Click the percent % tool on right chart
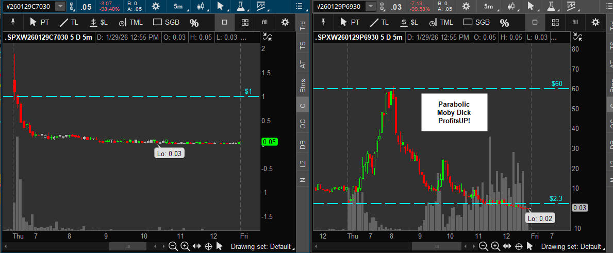This screenshot has height=253, width=613. pyautogui.click(x=504, y=23)
